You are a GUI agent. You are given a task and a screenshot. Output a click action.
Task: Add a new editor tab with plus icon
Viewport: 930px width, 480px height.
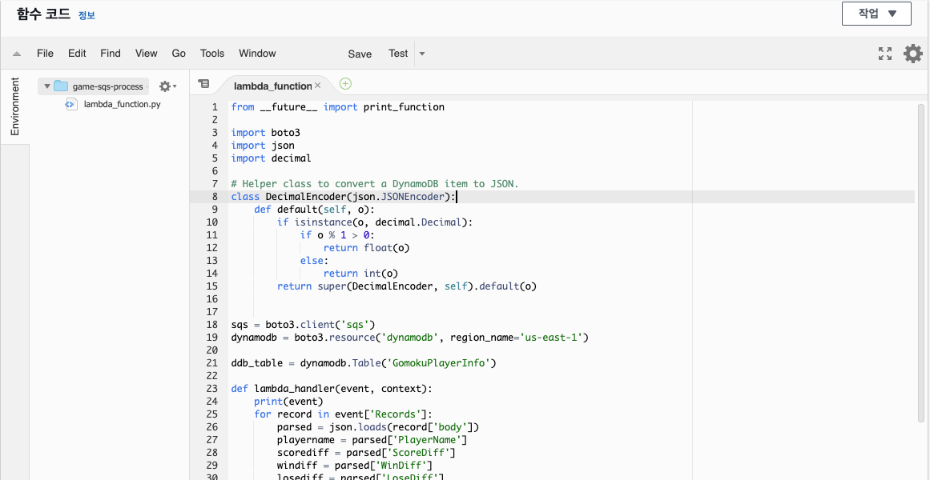click(x=345, y=84)
